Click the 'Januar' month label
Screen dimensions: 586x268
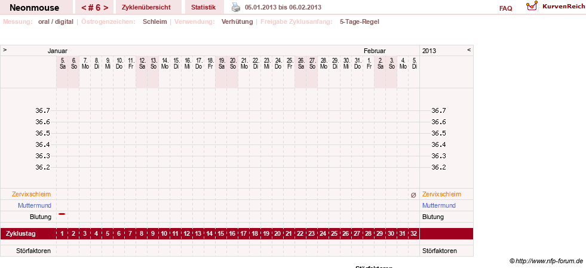(x=57, y=51)
